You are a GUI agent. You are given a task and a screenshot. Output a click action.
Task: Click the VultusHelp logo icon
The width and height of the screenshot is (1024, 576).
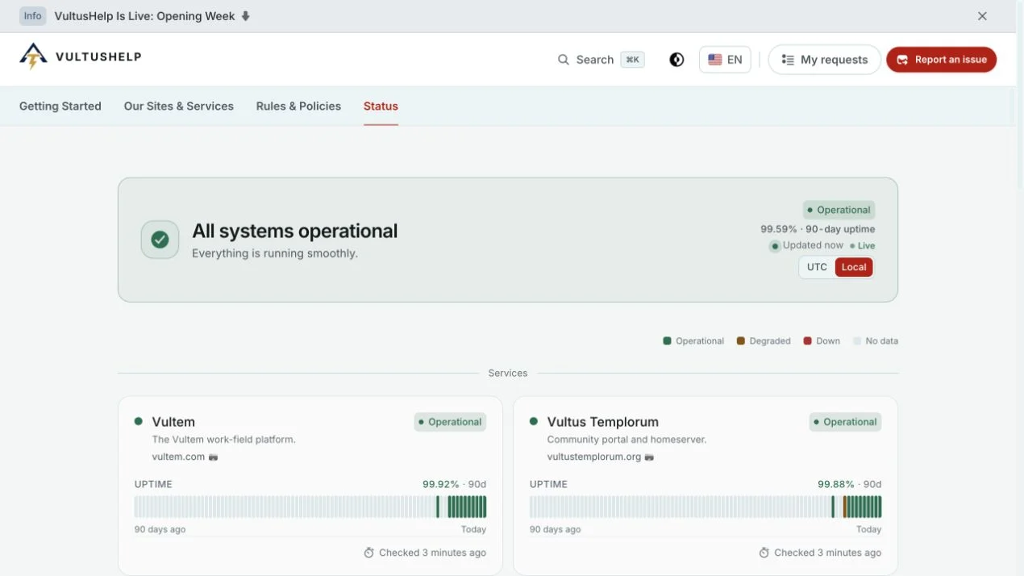coord(33,56)
